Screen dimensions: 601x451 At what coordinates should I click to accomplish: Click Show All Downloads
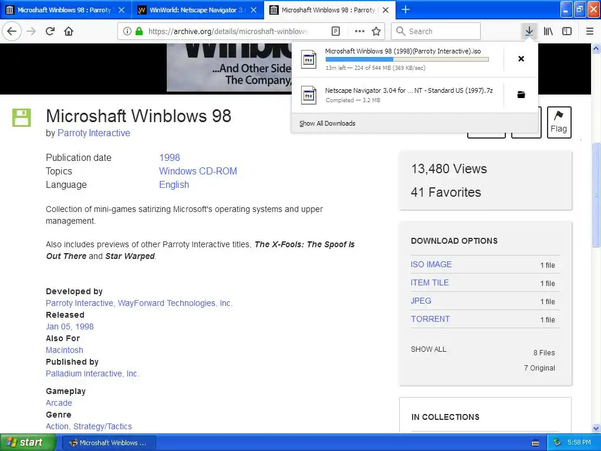pos(327,123)
